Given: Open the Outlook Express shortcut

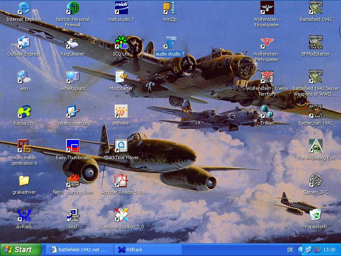Looking at the screenshot, I should [x=24, y=43].
